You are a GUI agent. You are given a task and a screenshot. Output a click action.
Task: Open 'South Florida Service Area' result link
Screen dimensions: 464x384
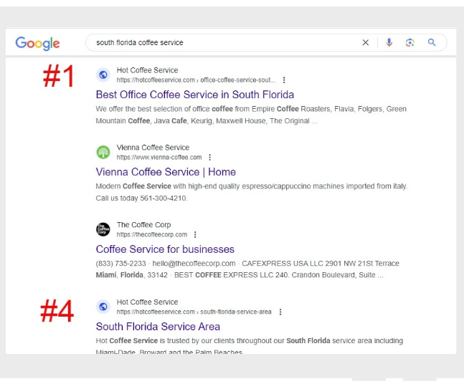pos(158,327)
